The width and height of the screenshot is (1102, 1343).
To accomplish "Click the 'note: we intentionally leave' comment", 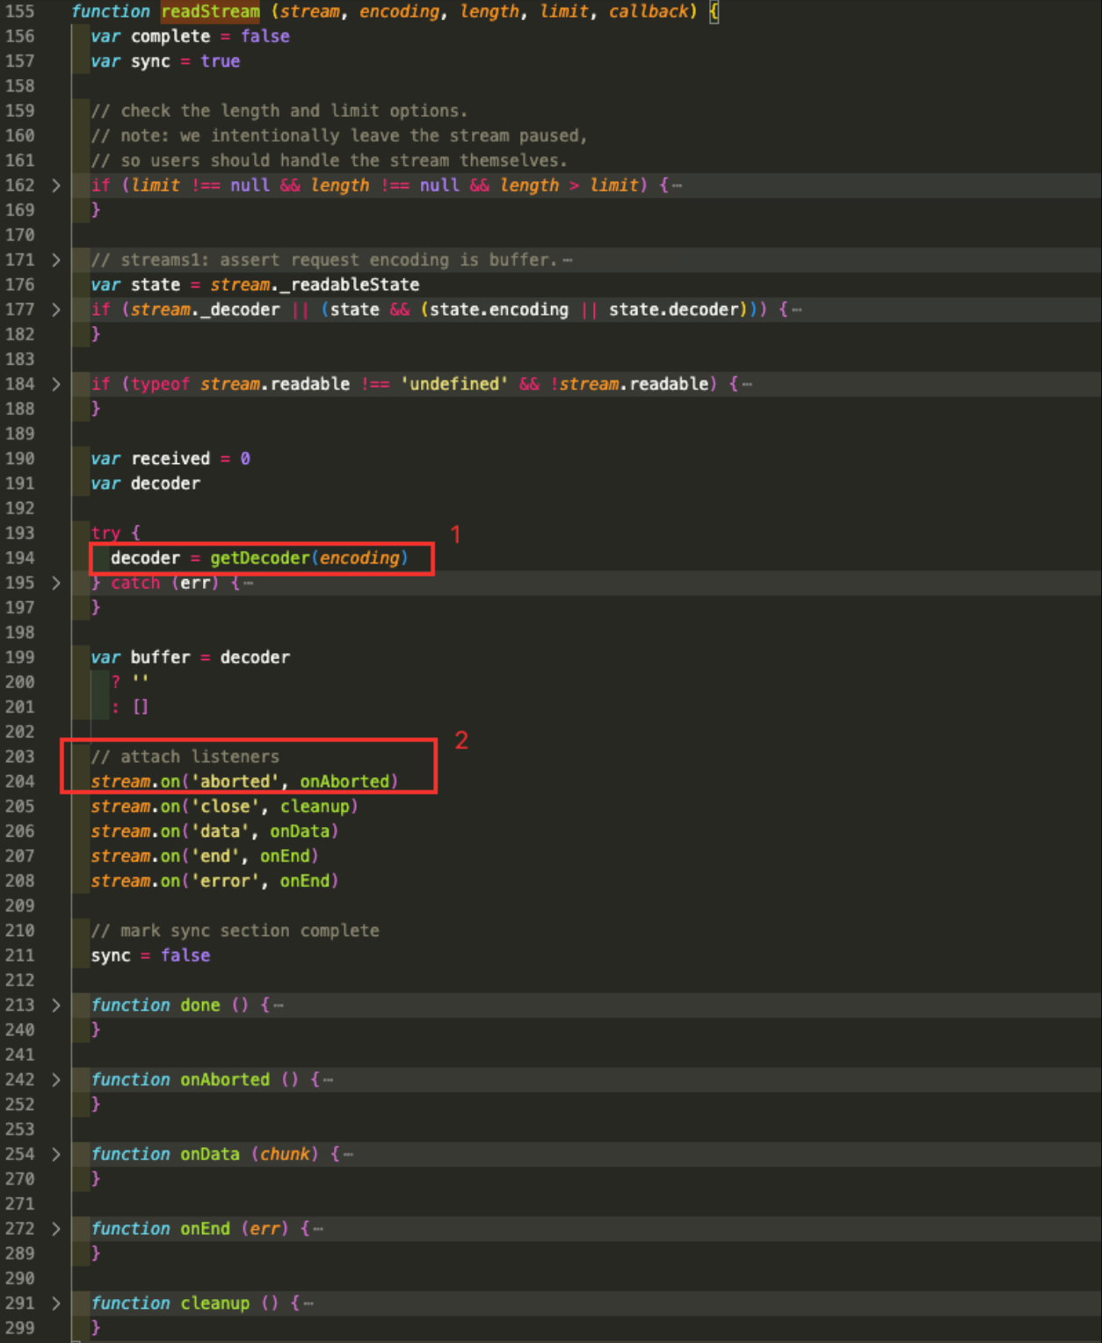I will 339,136.
